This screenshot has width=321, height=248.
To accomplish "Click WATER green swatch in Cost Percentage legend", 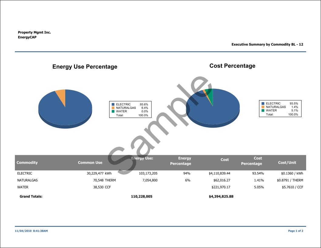I will tap(263, 110).
